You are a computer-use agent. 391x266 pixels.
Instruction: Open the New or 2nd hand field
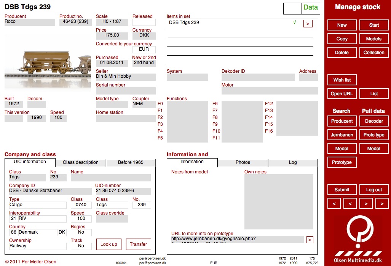pos(144,63)
